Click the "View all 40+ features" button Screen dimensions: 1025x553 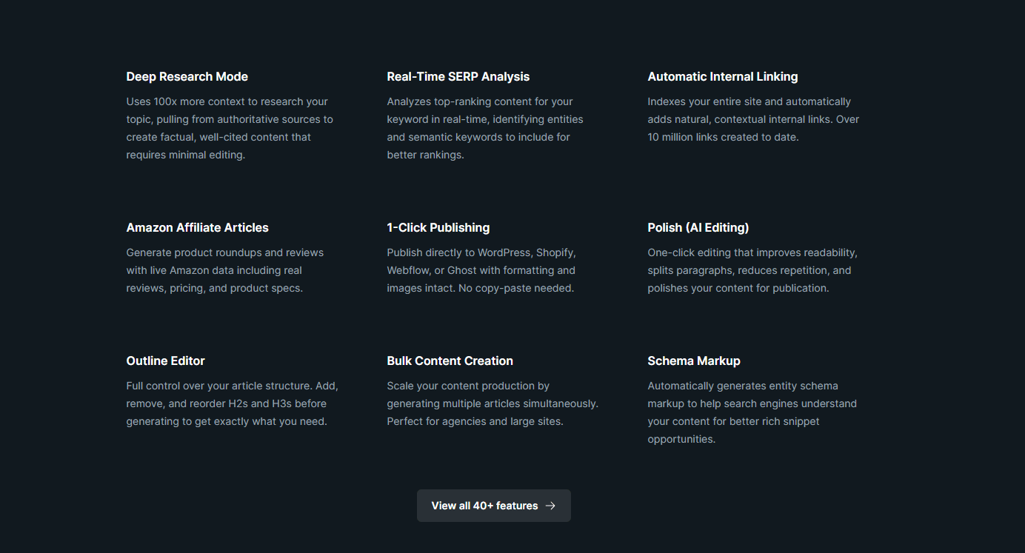pos(493,506)
